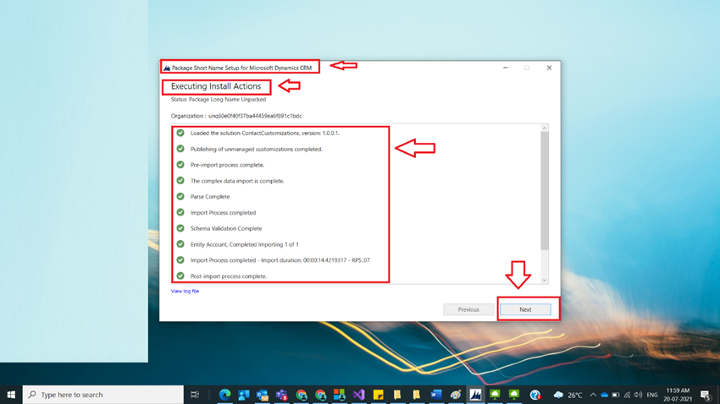This screenshot has width=720, height=404.
Task: Select 'Post-import process complete.' row
Action: click(x=228, y=276)
